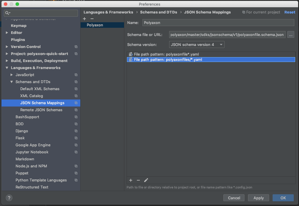Click project-level icon next to JavaScript
The width and height of the screenshot is (299, 206).
click(76, 75)
